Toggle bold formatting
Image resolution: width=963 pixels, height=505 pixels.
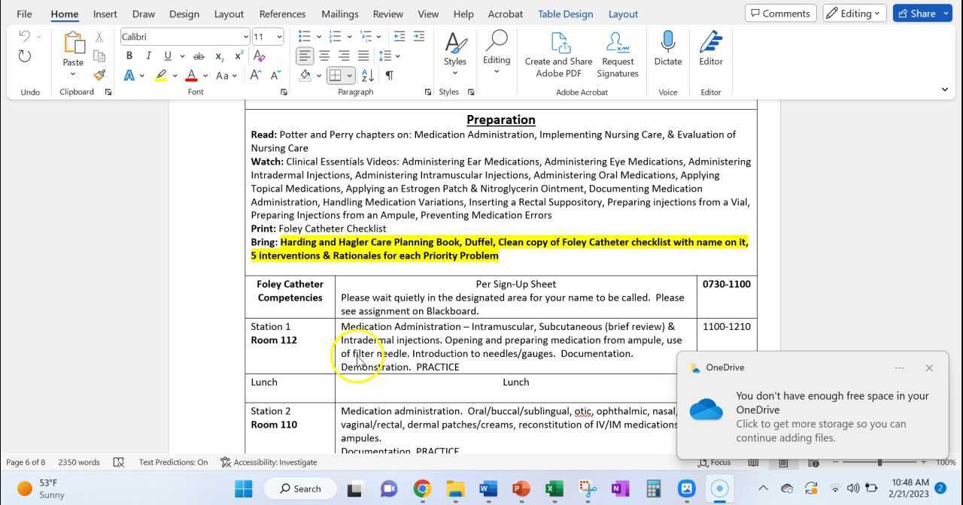click(x=129, y=56)
